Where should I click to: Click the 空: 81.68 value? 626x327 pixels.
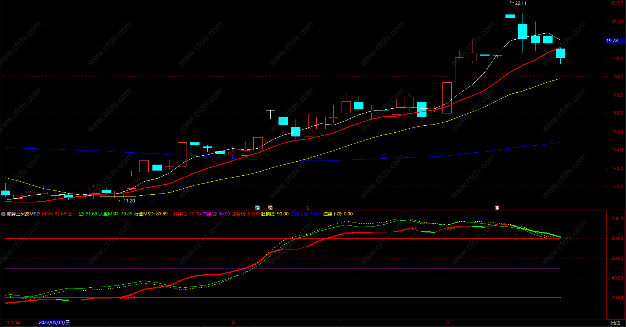(x=88, y=214)
